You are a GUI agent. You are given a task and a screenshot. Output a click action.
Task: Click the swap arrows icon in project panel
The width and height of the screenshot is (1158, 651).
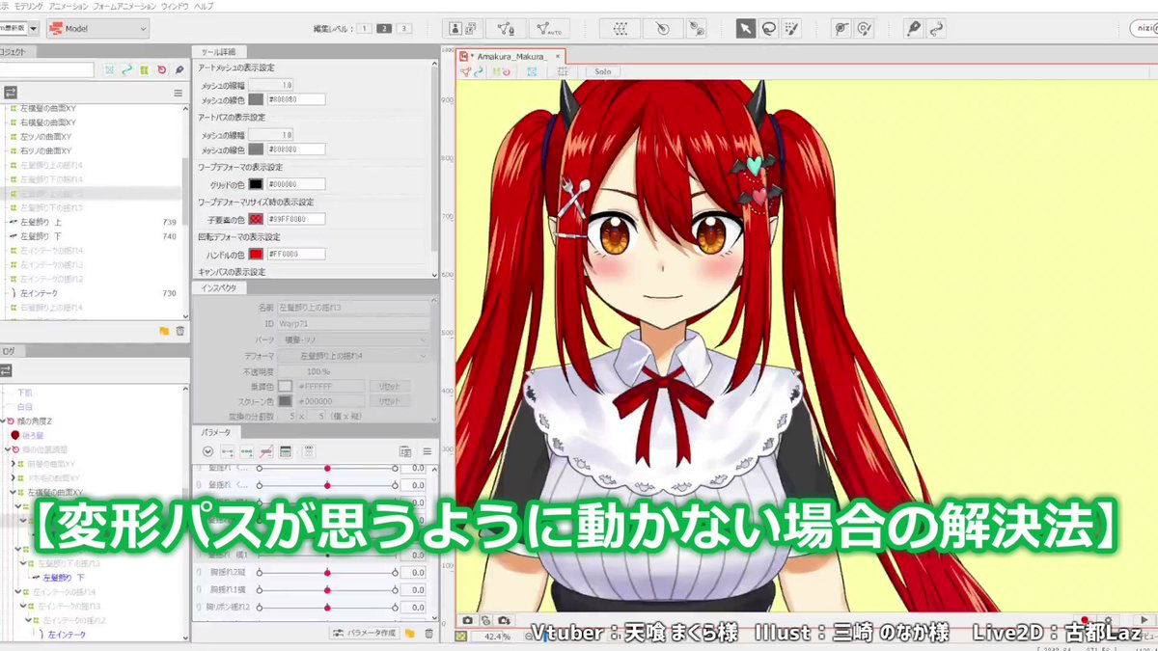11,93
